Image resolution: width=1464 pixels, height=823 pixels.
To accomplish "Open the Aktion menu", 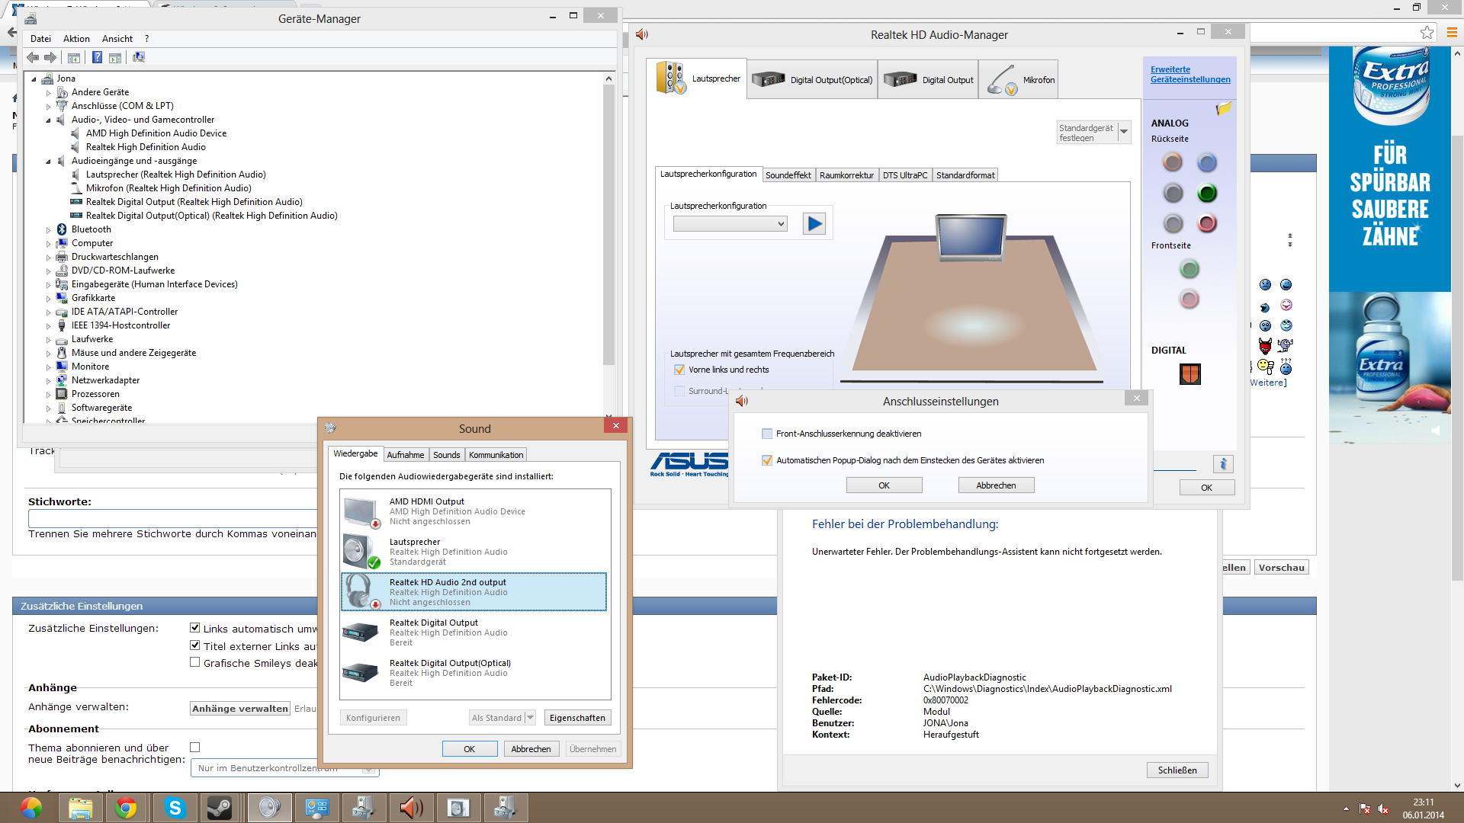I will click(76, 39).
